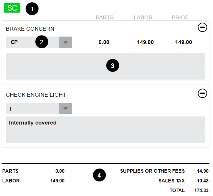This screenshot has height=196, width=213.
Task: Click the SALES TAX amount 10.43
Action: pyautogui.click(x=203, y=181)
